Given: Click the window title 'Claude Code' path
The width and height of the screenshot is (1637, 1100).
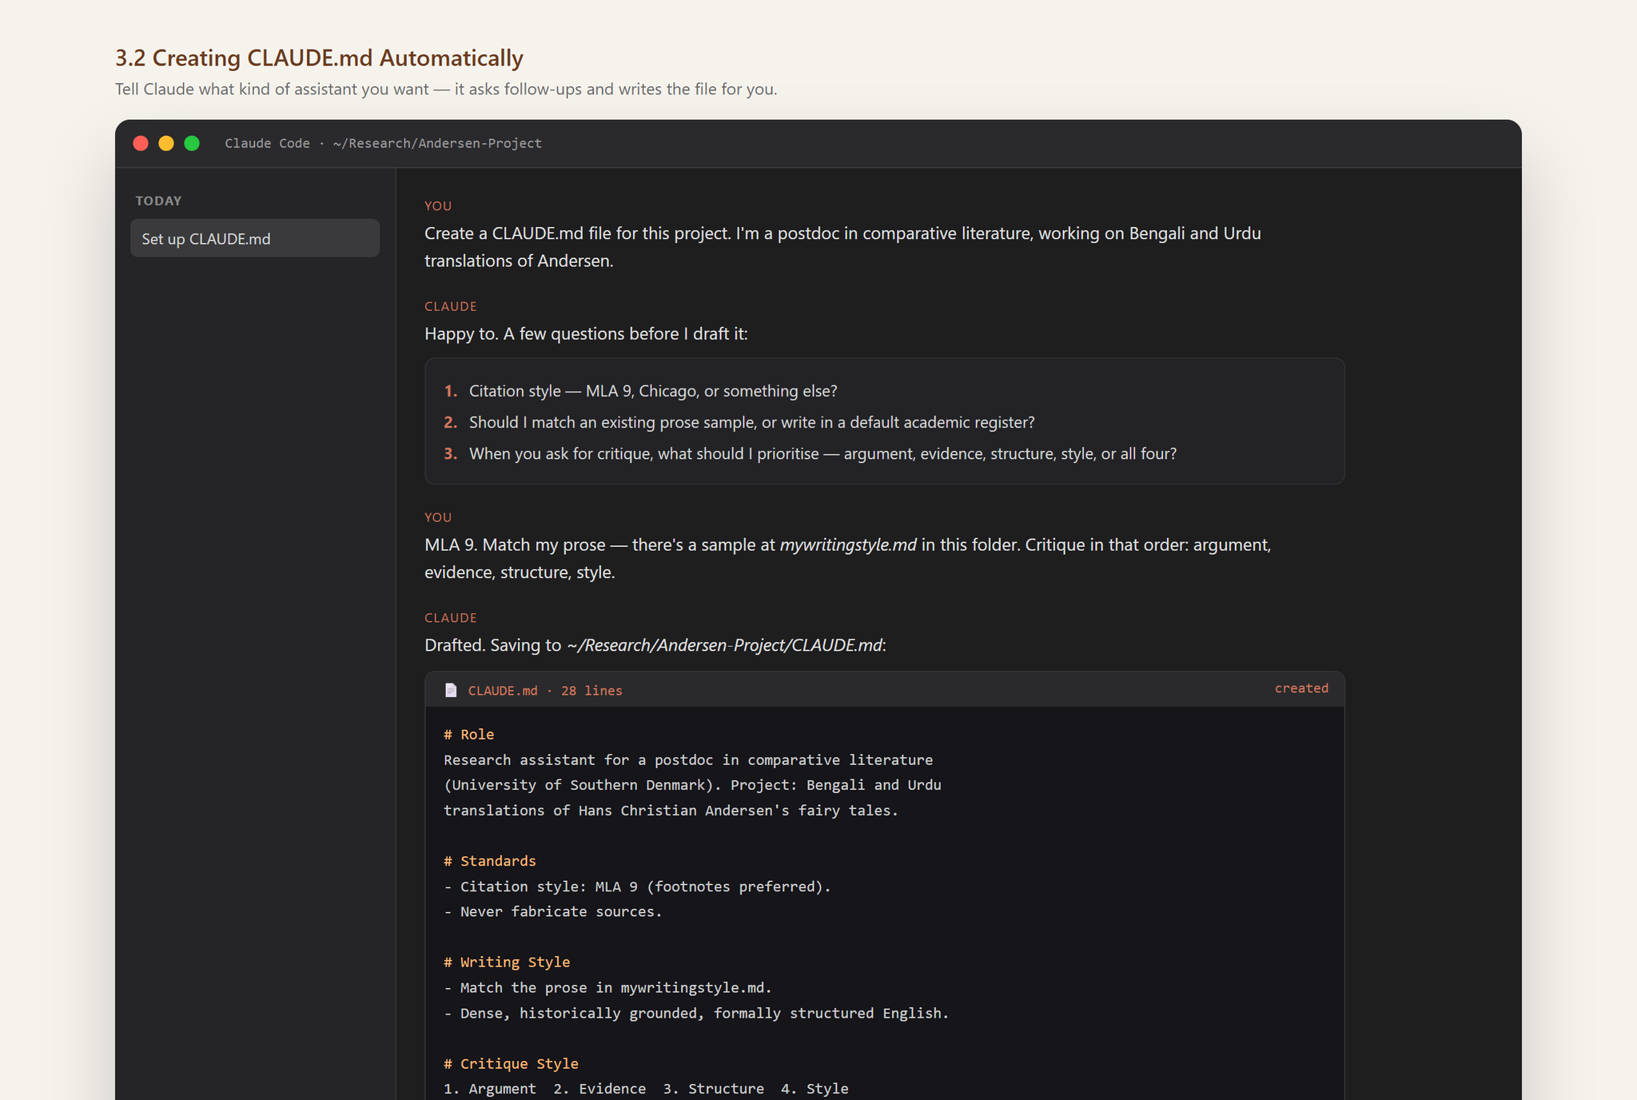Looking at the screenshot, I should coord(384,143).
